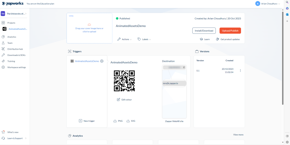The width and height of the screenshot is (290, 145).
Task: Click the three-dot menu for version 0.1
Action: pos(240,71)
